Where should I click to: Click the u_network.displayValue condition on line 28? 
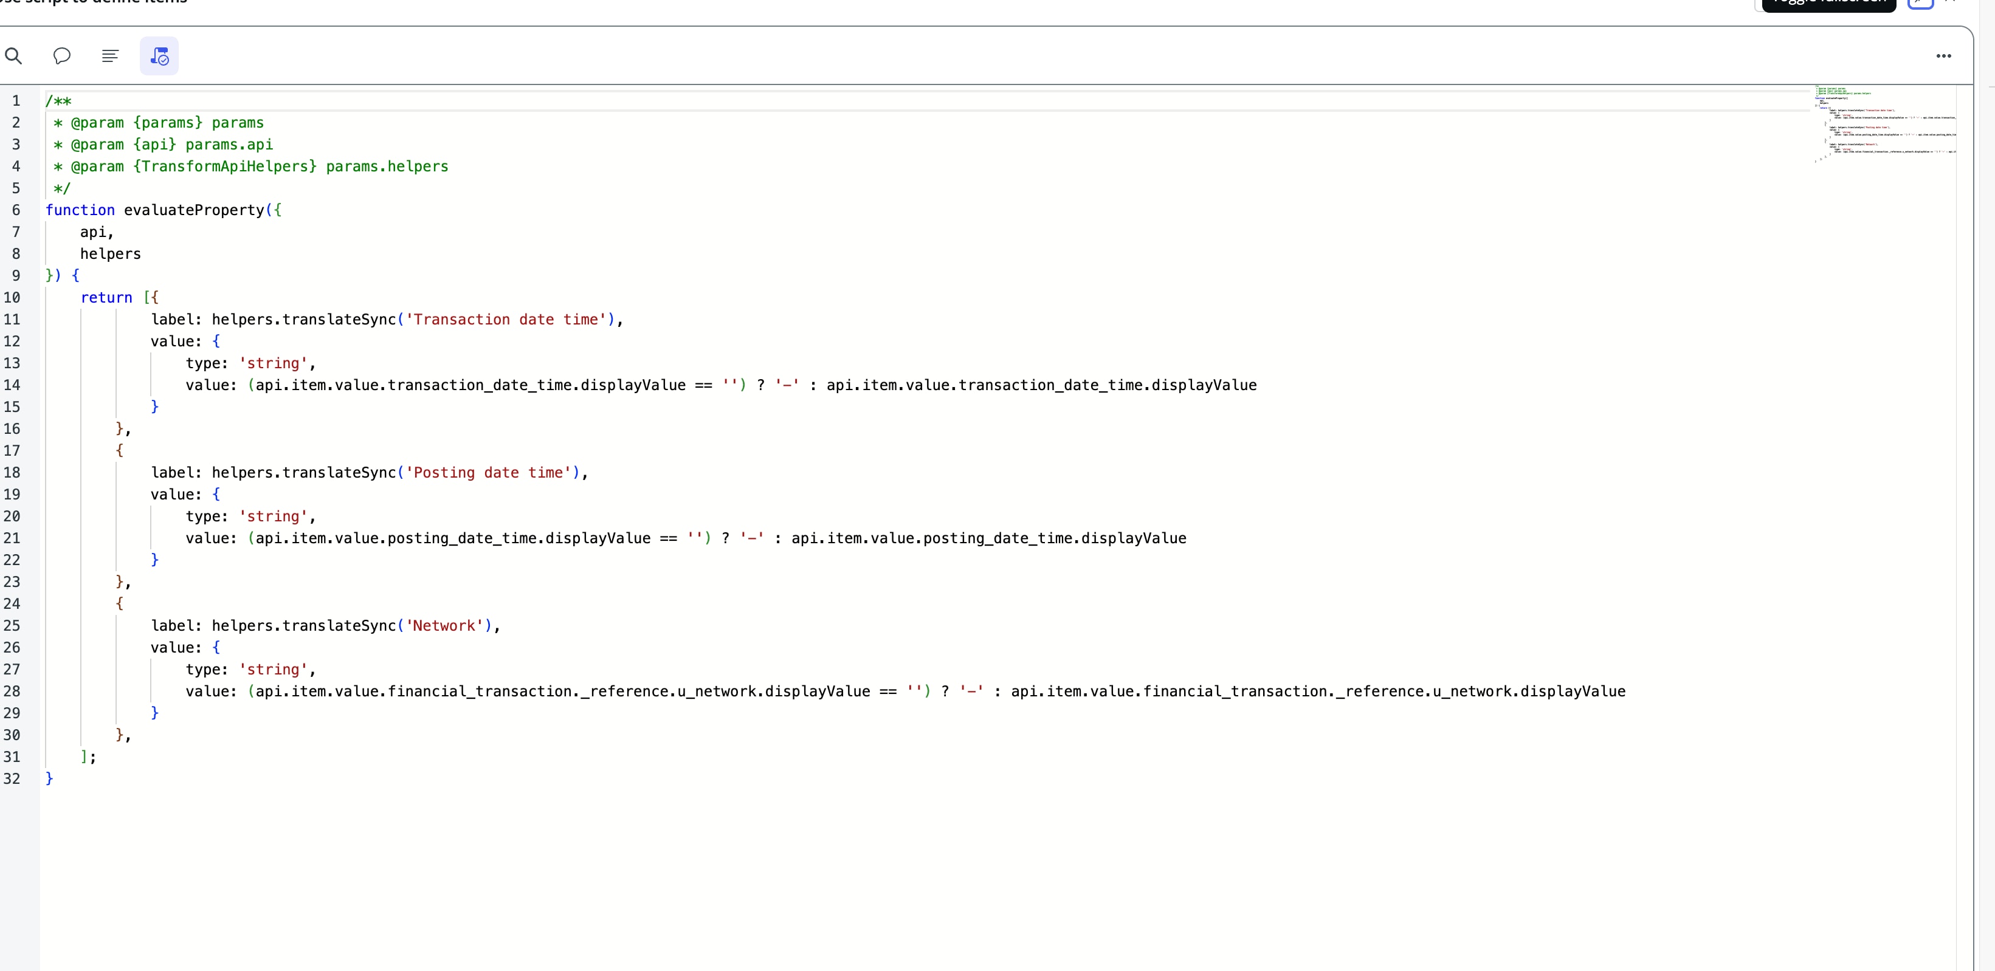pyautogui.click(x=773, y=691)
